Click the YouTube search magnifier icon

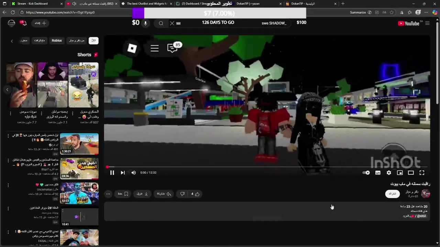point(161,23)
